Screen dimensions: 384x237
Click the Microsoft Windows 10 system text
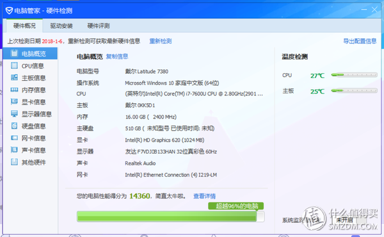point(172,83)
